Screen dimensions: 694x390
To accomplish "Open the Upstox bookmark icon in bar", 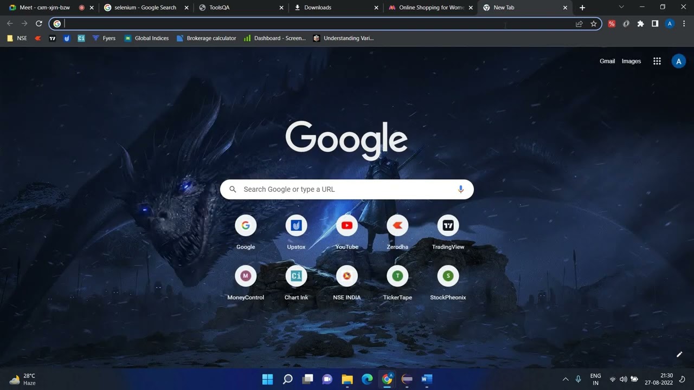I will [x=67, y=38].
